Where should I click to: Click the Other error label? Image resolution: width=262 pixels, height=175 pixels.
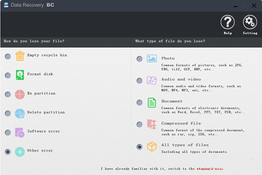click(x=40, y=150)
